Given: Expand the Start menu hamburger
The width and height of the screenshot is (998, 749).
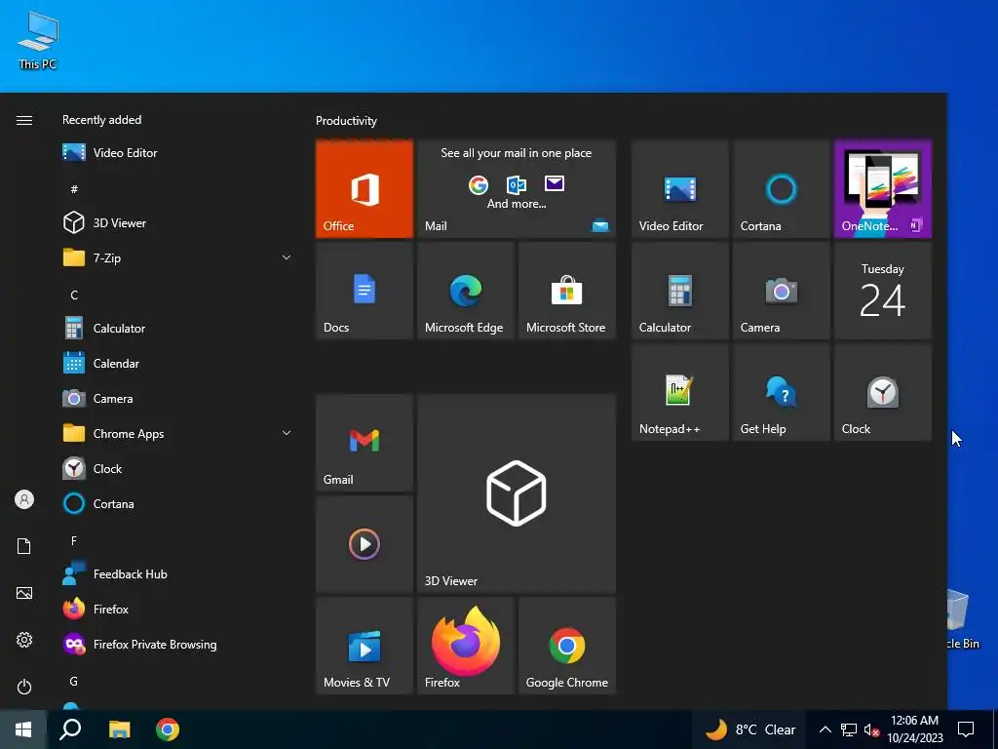Looking at the screenshot, I should pos(24,120).
